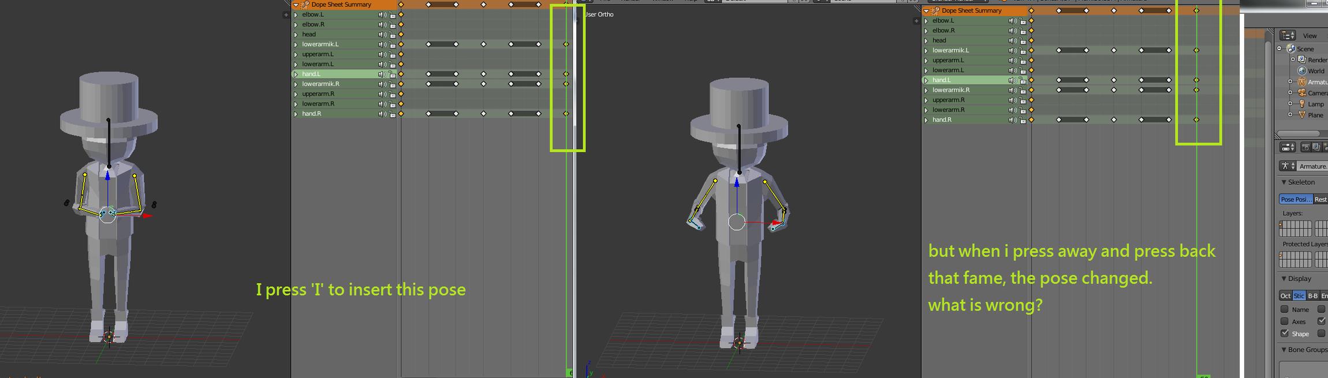Click Dope Sheet Summary key icon on left

coord(305,5)
